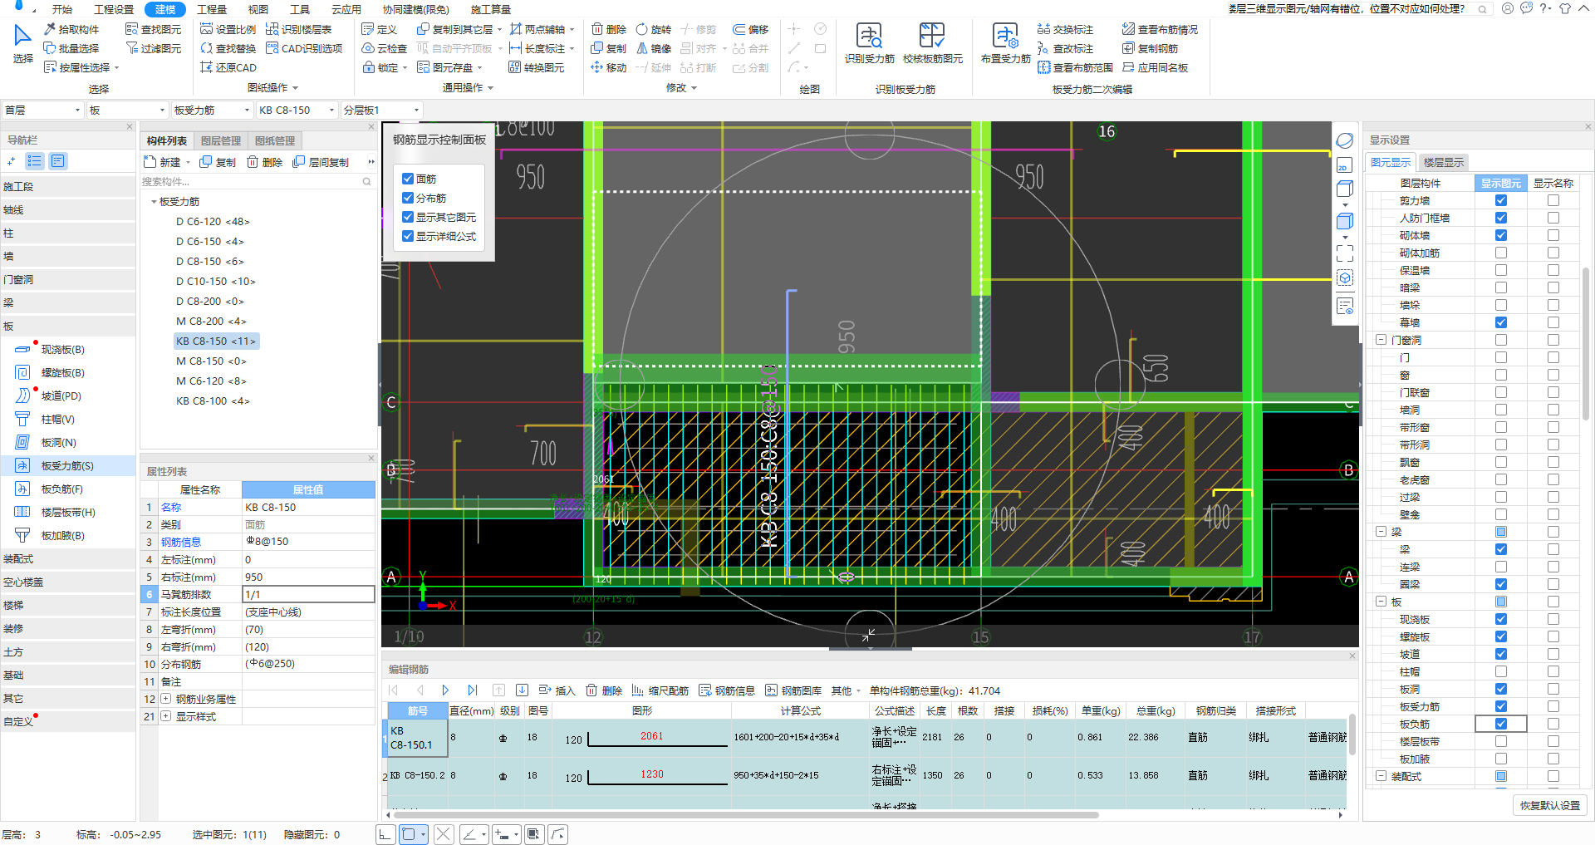Image resolution: width=1595 pixels, height=845 pixels.
Task: Toggle 剪力墙 display checkbox
Action: pos(1500,200)
